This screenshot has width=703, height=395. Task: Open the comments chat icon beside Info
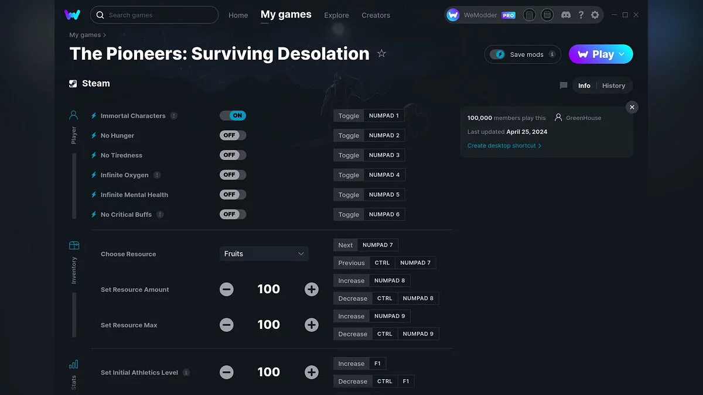point(564,85)
